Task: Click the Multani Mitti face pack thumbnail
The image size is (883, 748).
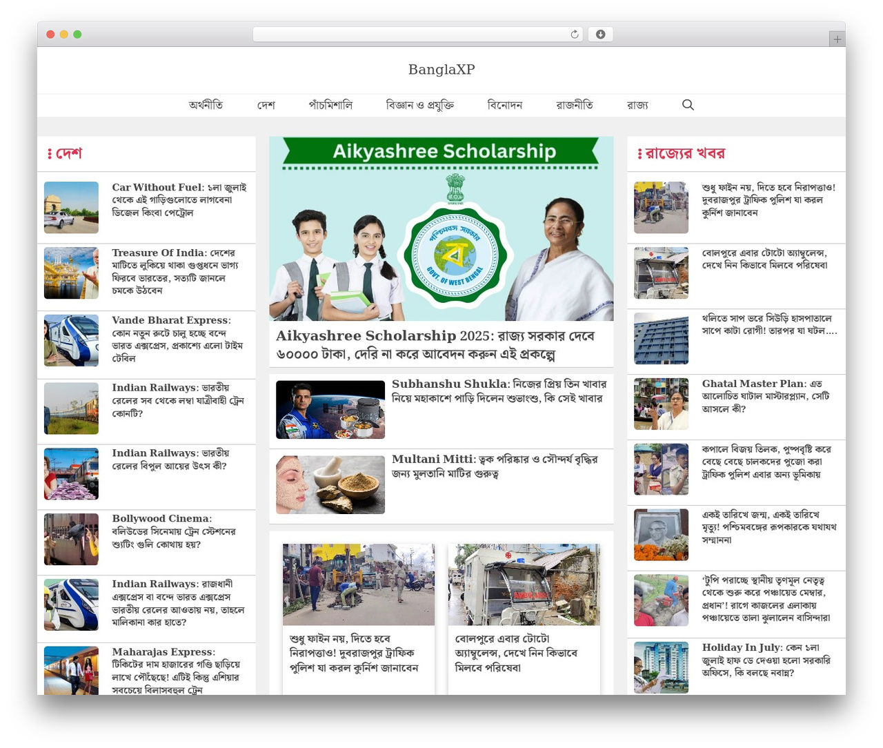Action: [330, 484]
